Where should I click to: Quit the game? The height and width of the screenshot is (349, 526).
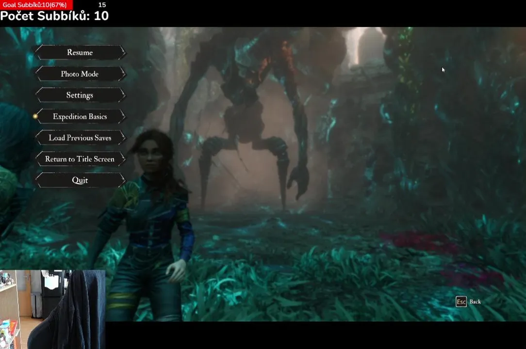coord(80,180)
